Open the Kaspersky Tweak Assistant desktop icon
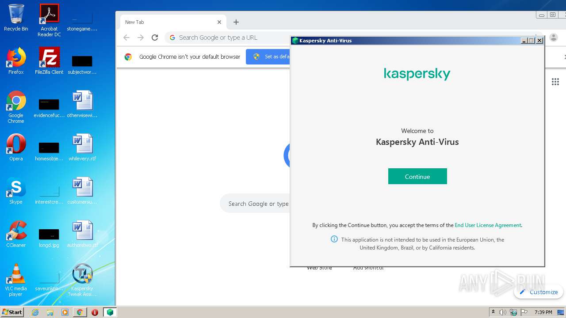This screenshot has height=318, width=566. tap(82, 280)
